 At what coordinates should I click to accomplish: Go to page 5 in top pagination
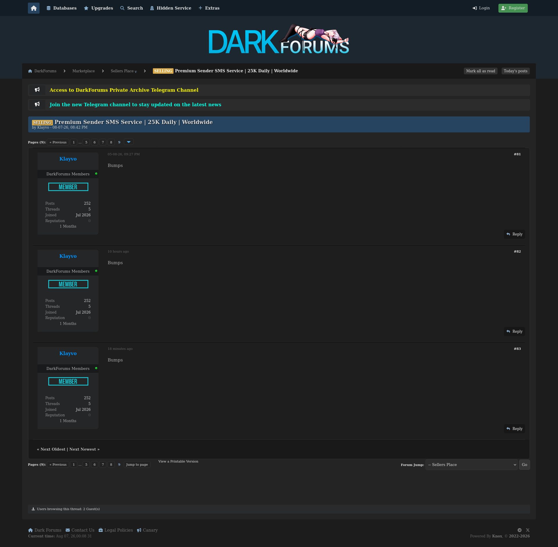(86, 142)
